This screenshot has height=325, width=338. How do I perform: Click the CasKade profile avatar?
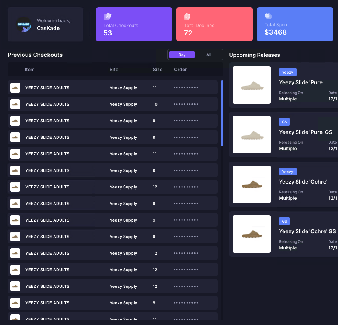[24, 25]
